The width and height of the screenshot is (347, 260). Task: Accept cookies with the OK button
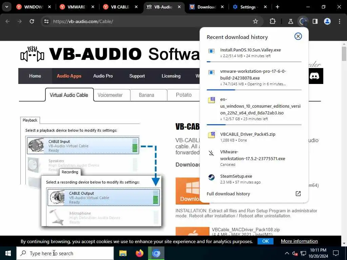[x=265, y=241]
